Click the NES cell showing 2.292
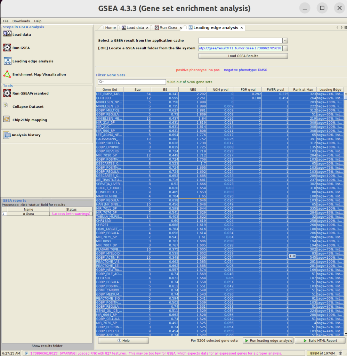This screenshot has width=347, height=356. pyautogui.click(x=193, y=94)
